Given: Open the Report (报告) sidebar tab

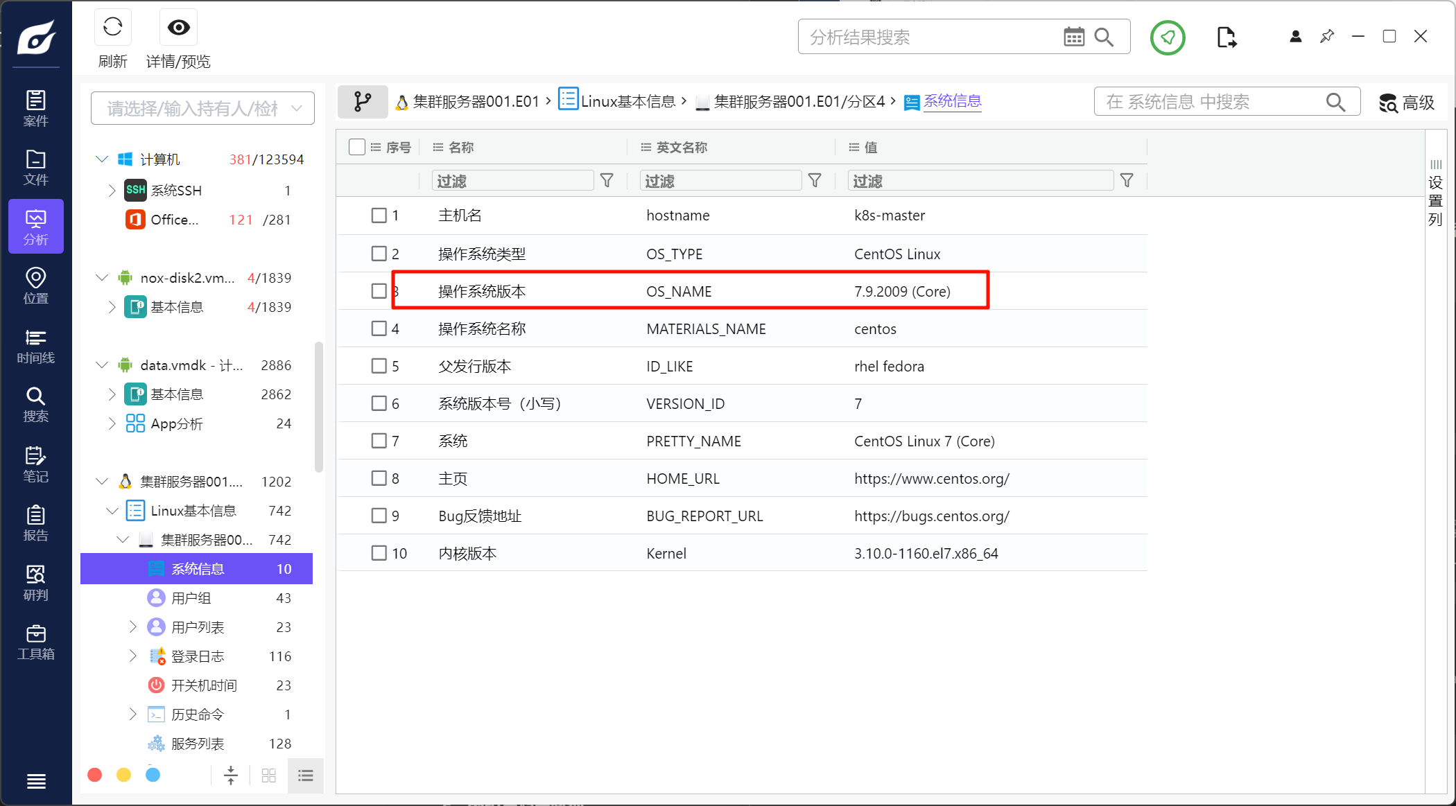Looking at the screenshot, I should tap(35, 523).
